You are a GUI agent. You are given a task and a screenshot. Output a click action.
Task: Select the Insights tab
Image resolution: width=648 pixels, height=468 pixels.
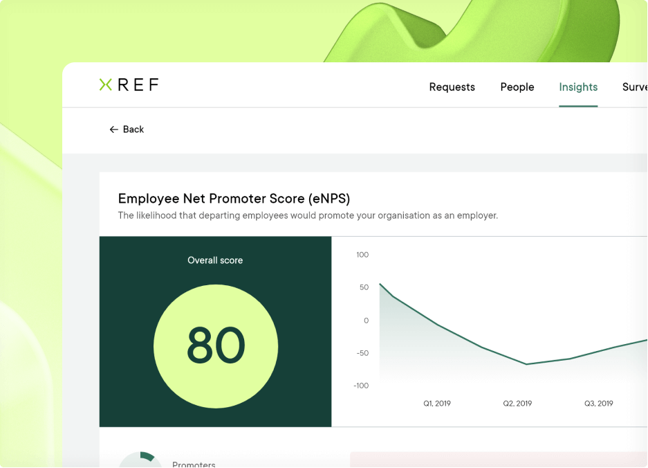[x=578, y=87]
